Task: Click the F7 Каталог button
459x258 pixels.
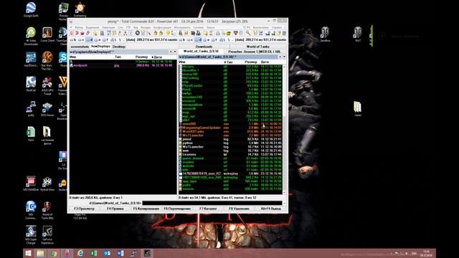Action: point(208,209)
